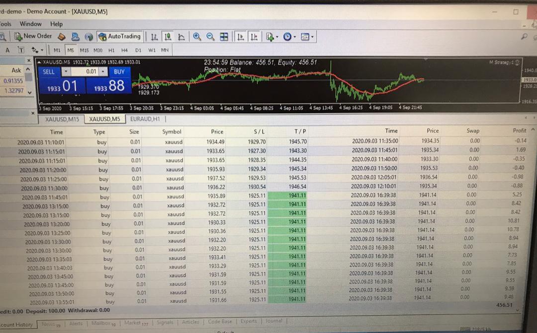
Task: Switch to the Experts terminal tab
Action: coord(249,322)
